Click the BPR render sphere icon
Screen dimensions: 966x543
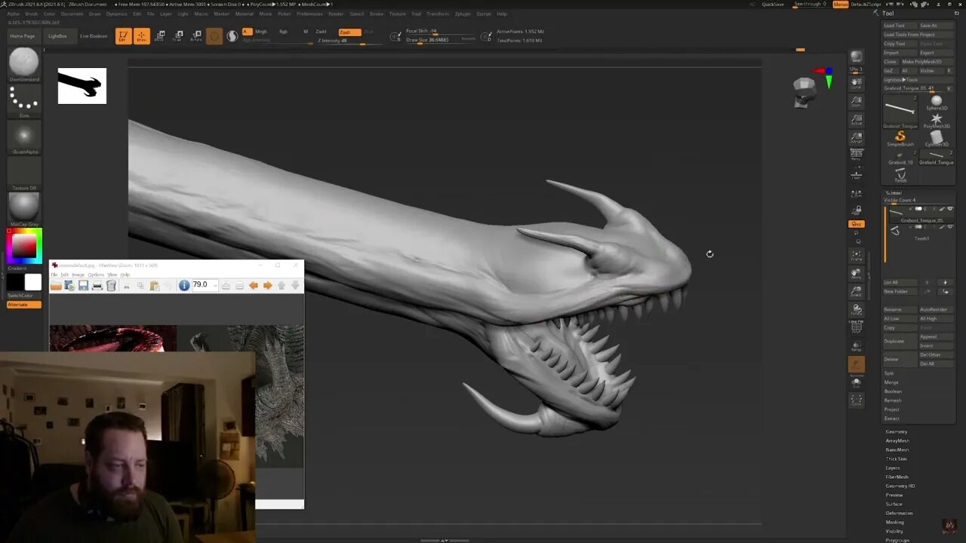(x=856, y=57)
